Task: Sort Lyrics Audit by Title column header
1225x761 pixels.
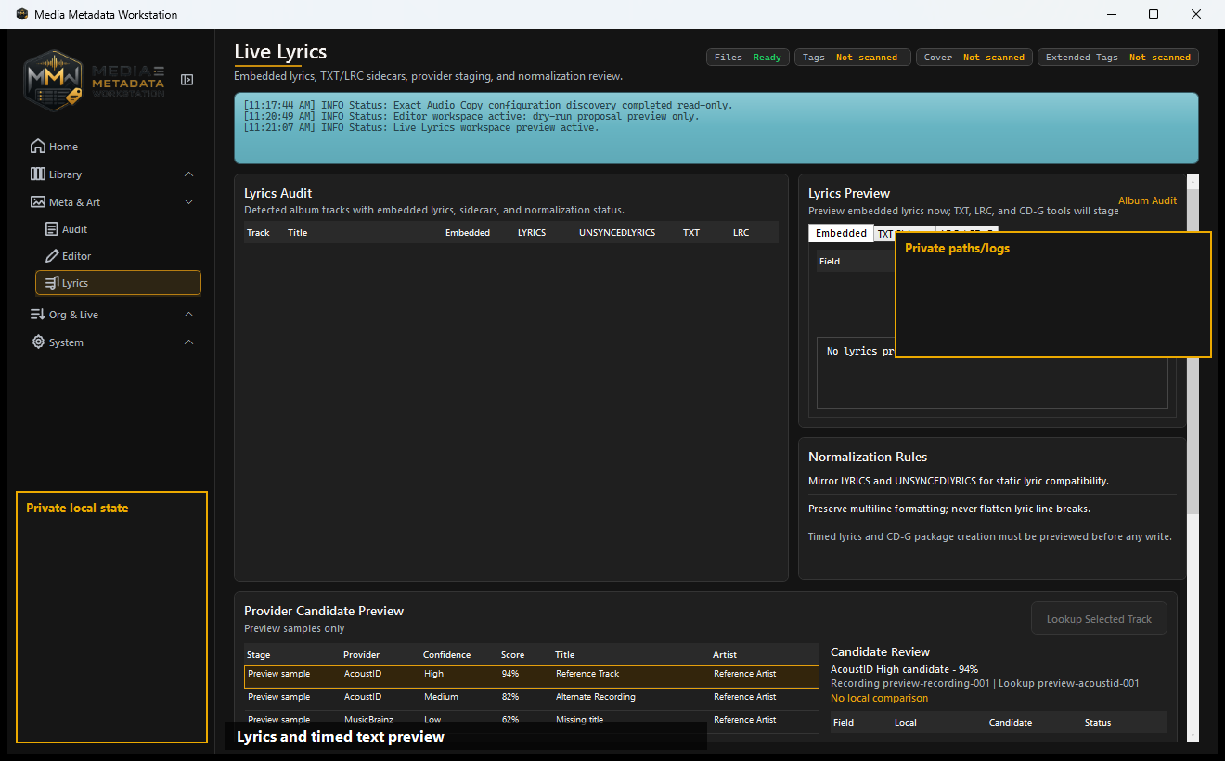Action: point(297,233)
